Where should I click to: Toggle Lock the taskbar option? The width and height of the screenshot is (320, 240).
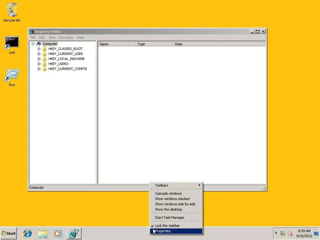176,226
